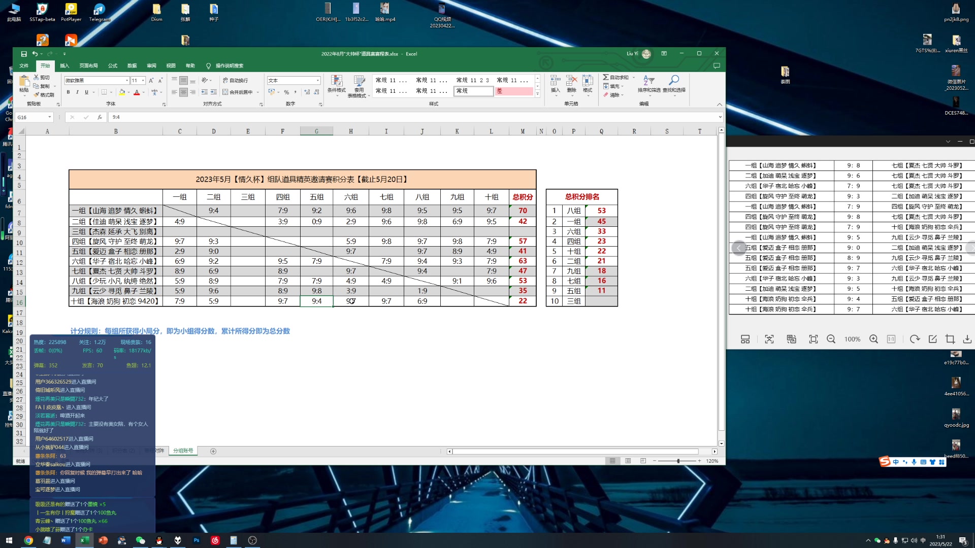The width and height of the screenshot is (975, 548).
Task: Click the download icon in image viewer
Action: coord(967,339)
